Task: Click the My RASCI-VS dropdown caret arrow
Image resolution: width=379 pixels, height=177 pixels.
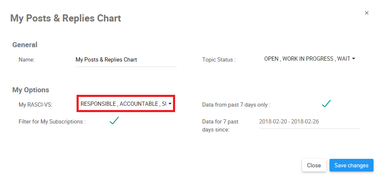Action: click(170, 104)
